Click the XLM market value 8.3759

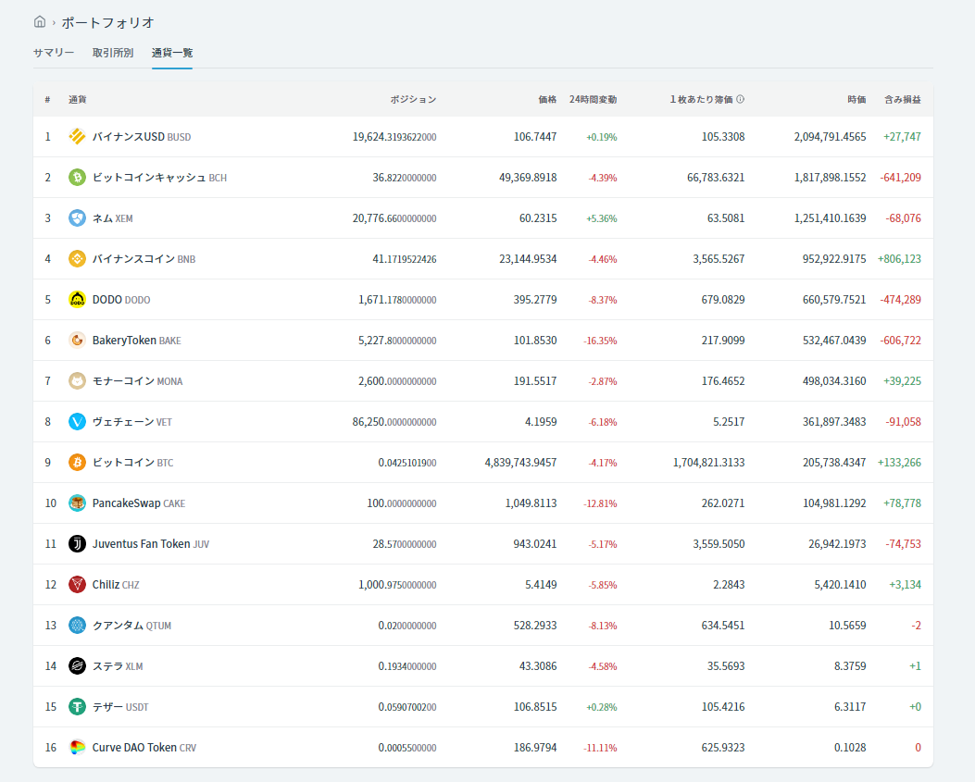850,665
